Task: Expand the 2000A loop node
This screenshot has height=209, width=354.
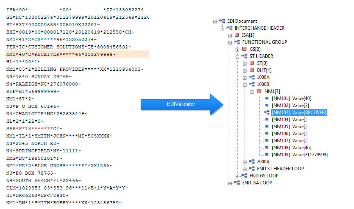Action: click(x=245, y=162)
